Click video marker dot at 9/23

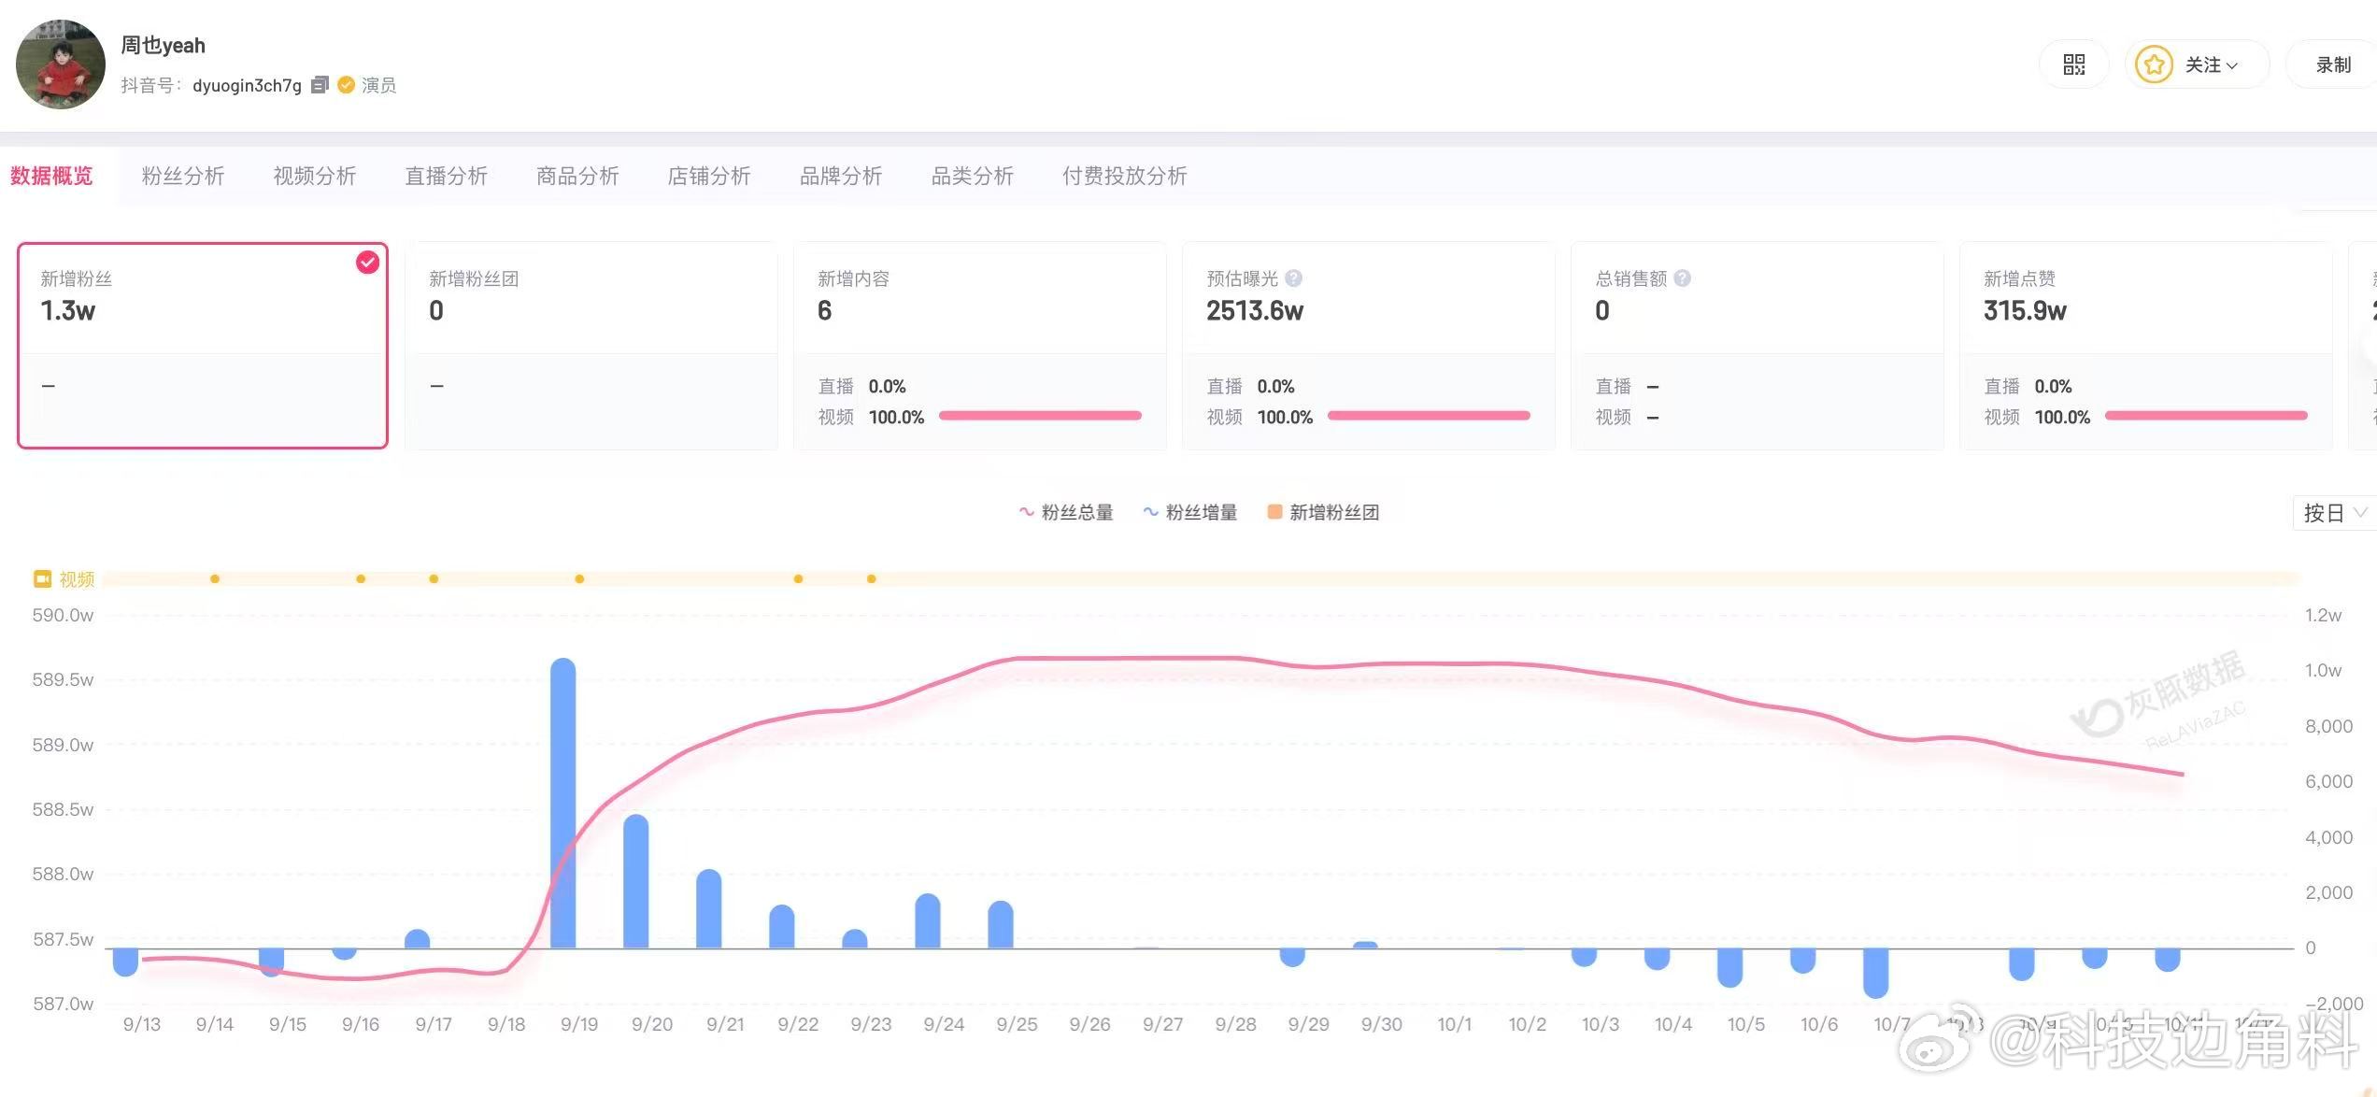click(x=871, y=579)
